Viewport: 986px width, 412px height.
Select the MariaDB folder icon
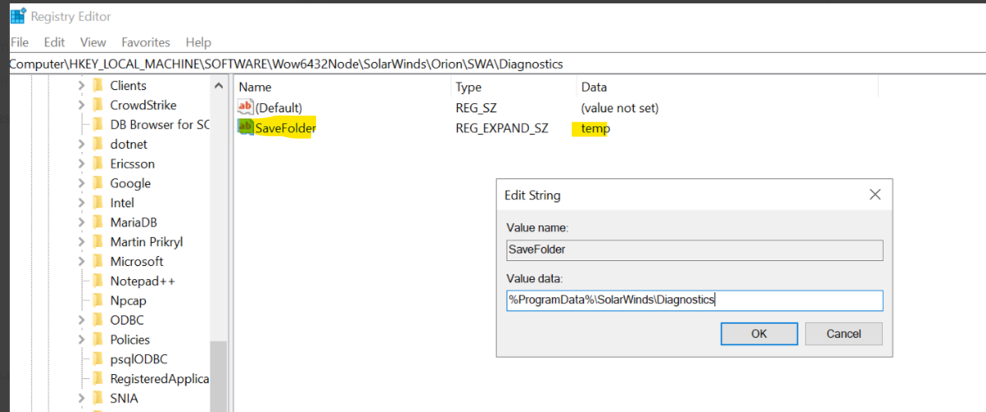coord(97,222)
